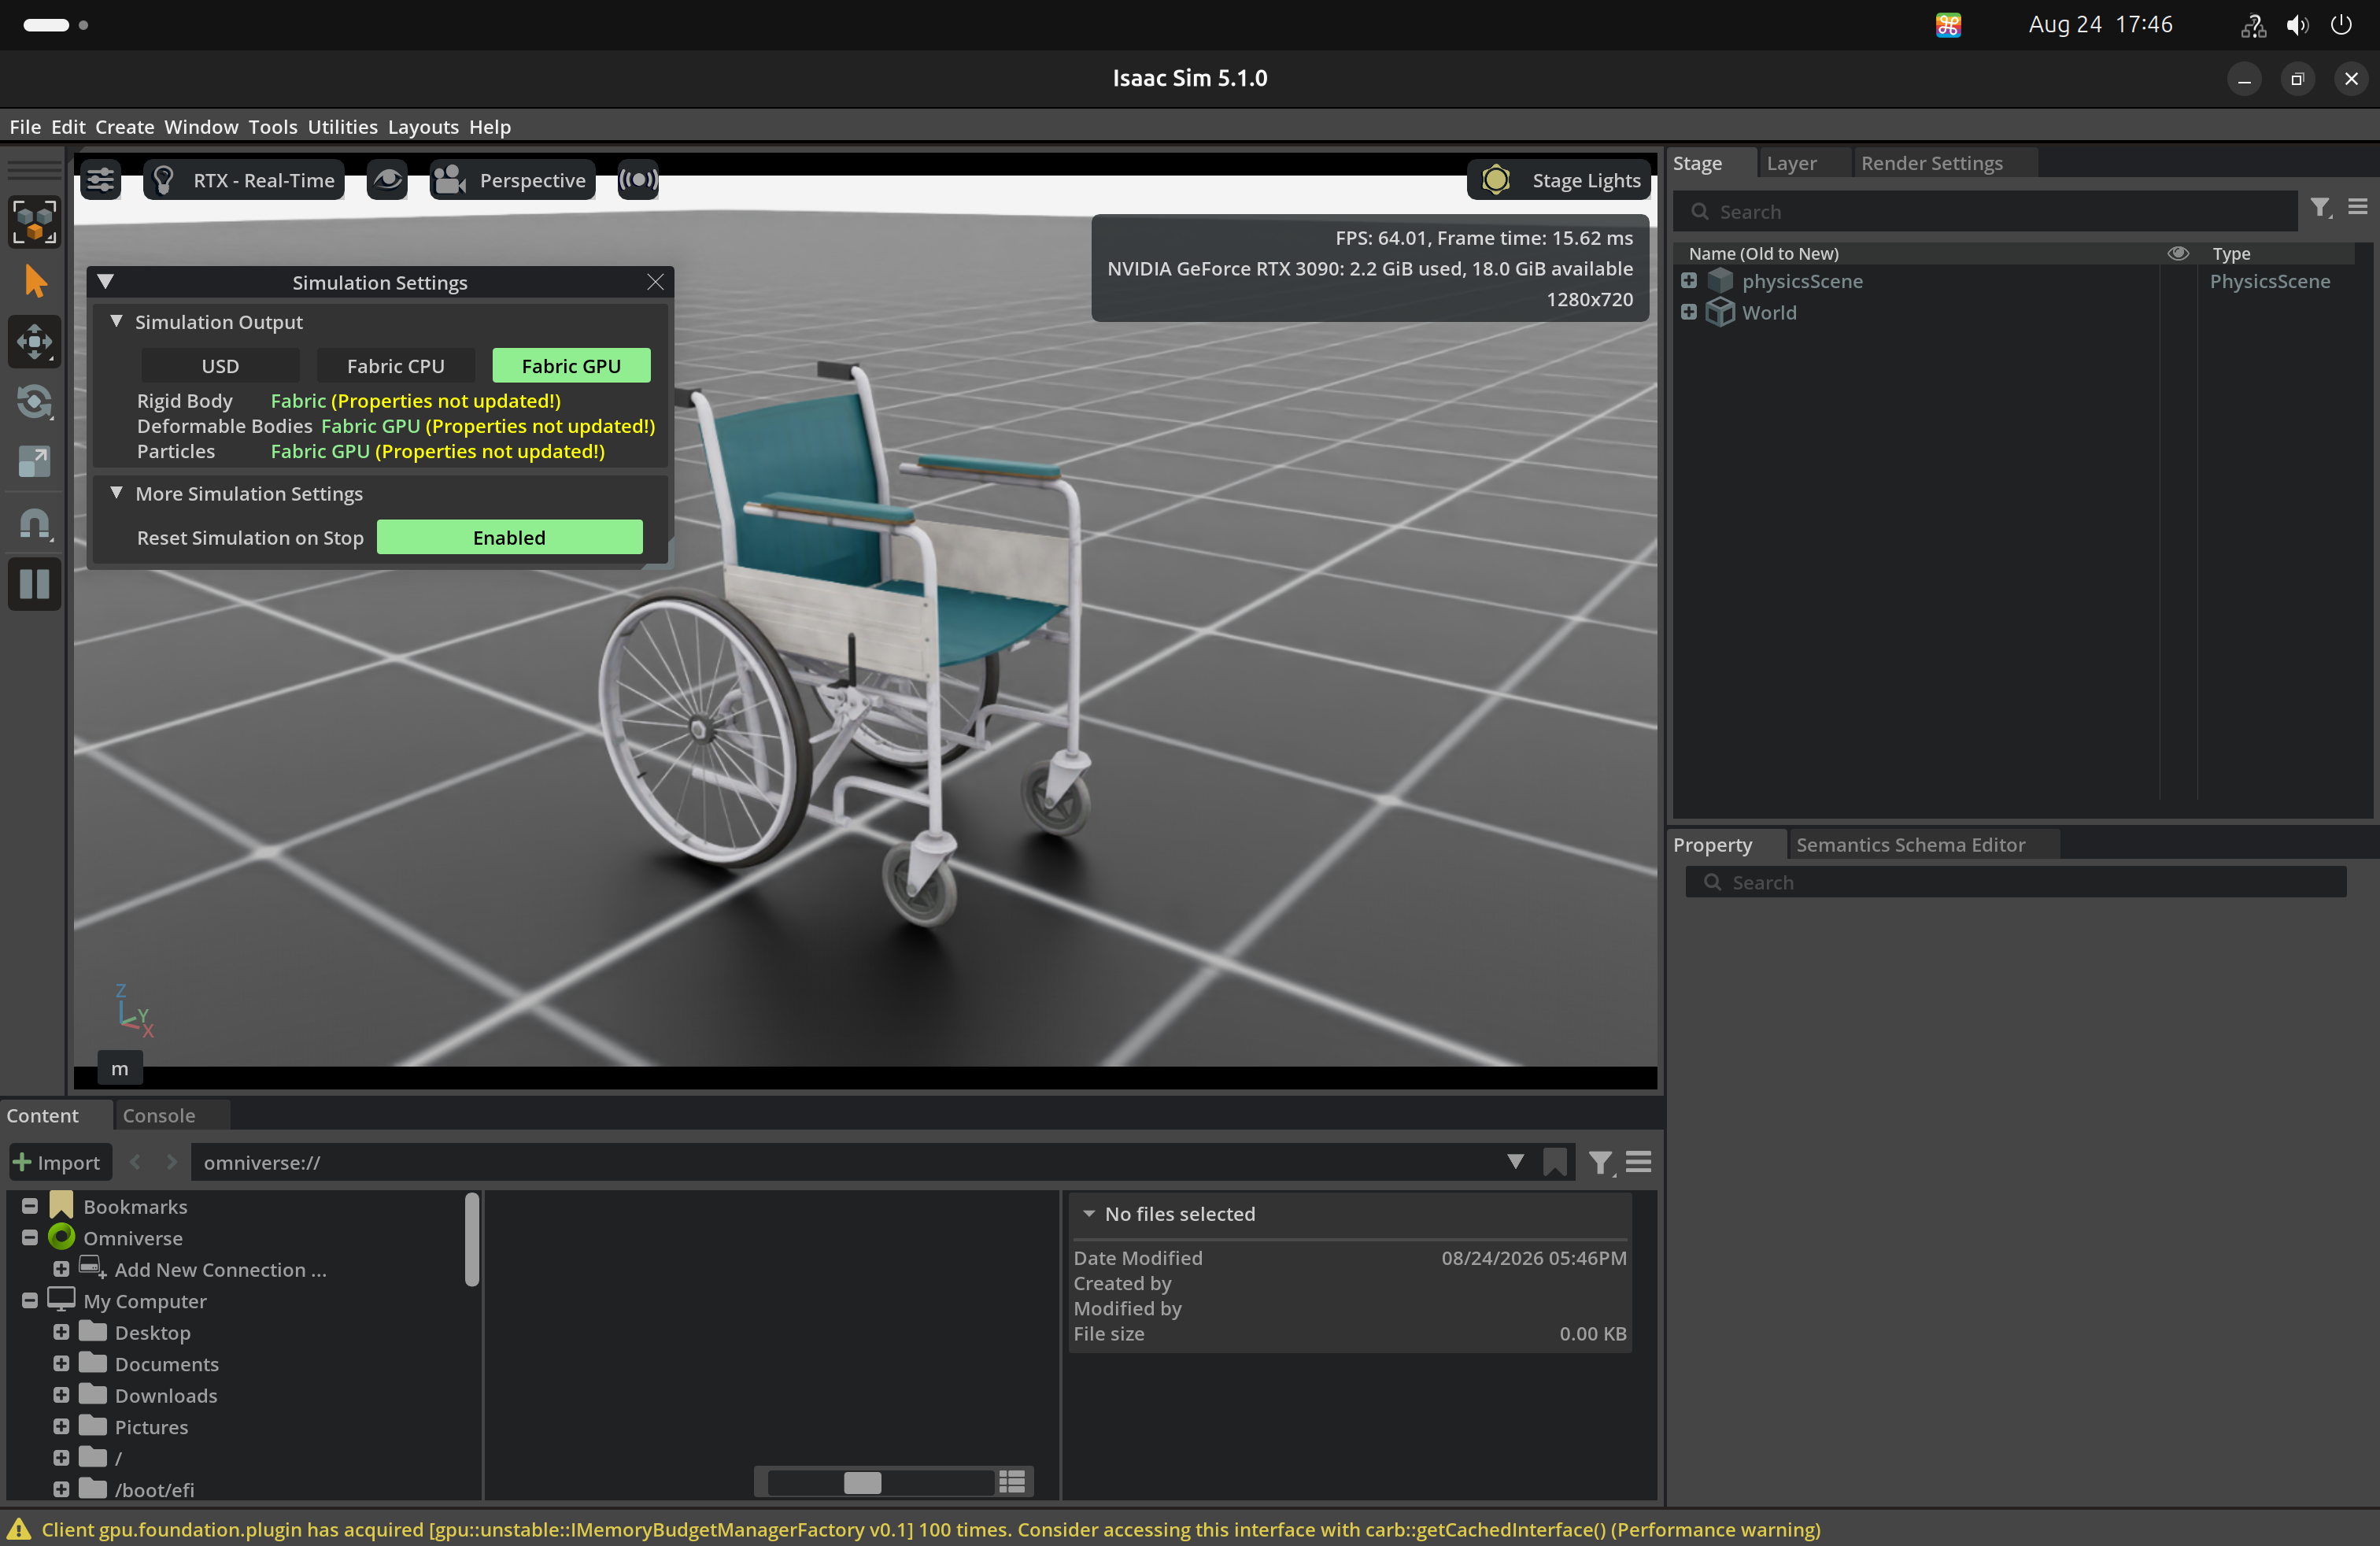Open the Stage panel filter icon

pos(2320,208)
